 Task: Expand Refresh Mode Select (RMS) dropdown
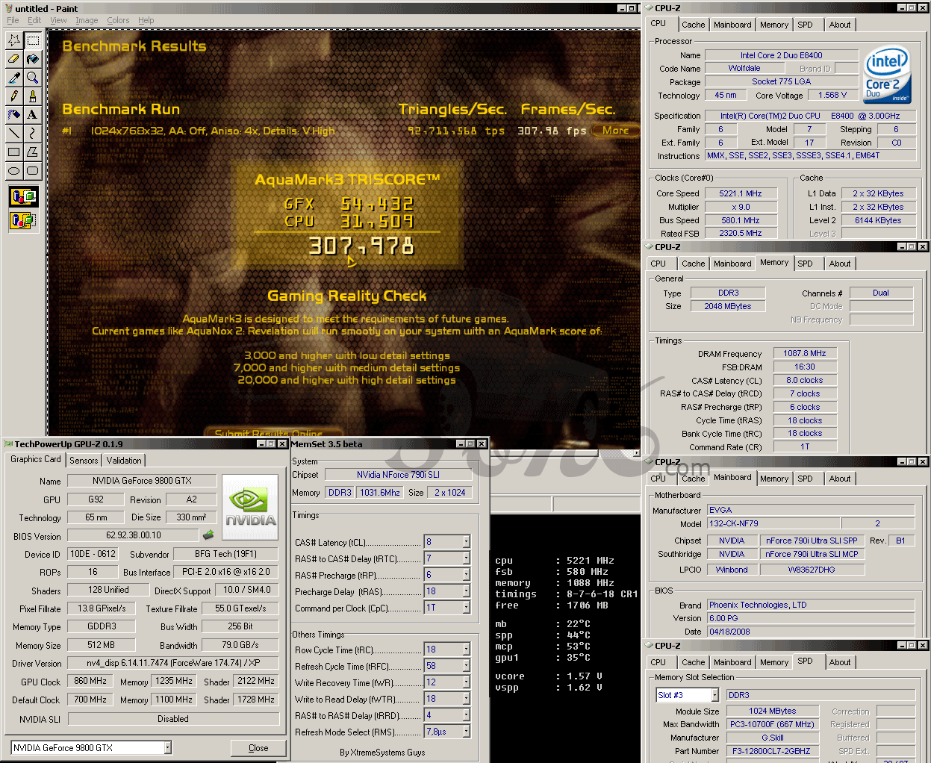coord(467,732)
